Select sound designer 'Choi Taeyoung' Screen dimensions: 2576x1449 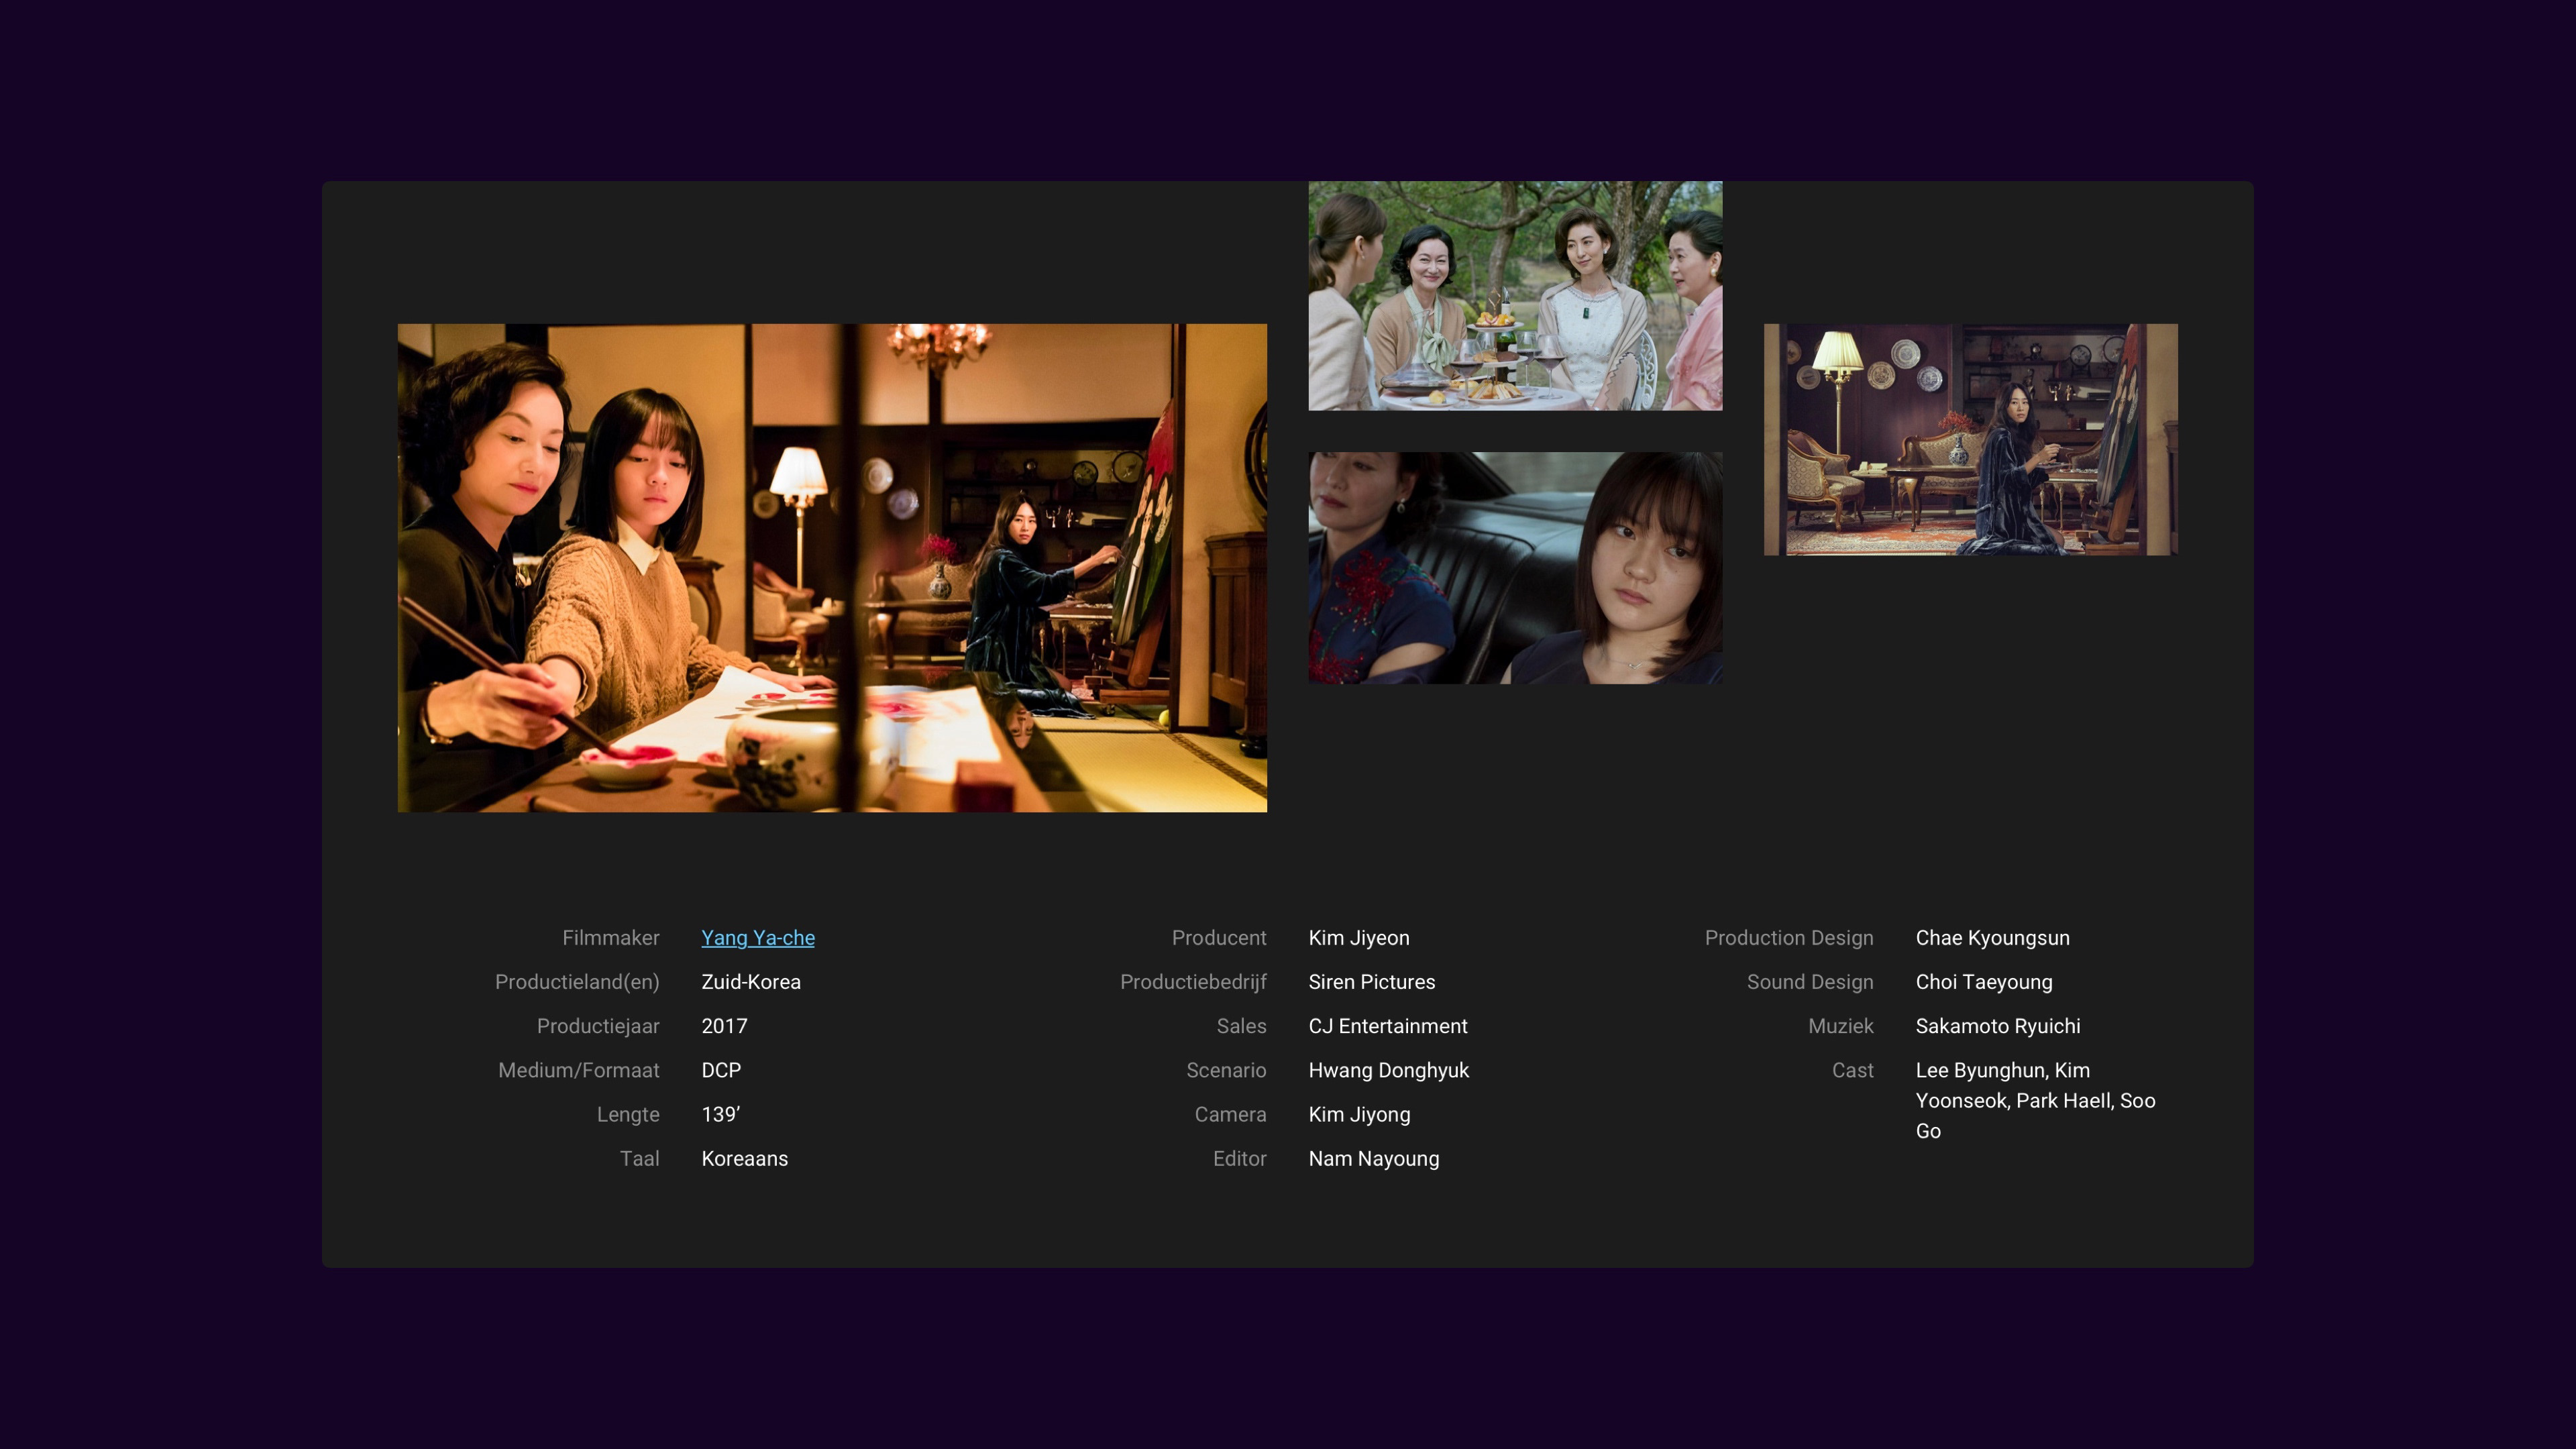(1984, 982)
